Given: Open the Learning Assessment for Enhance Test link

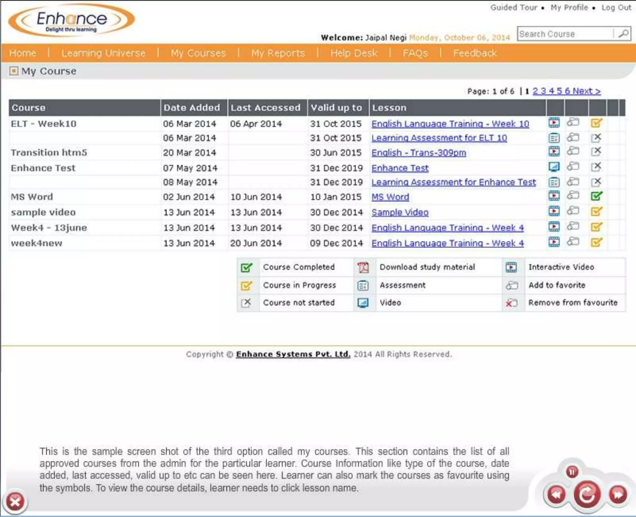Looking at the screenshot, I should click(x=453, y=182).
